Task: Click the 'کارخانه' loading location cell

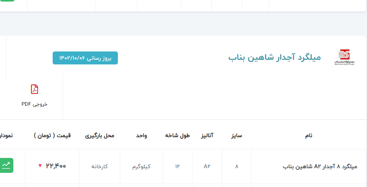Action: [x=100, y=167]
